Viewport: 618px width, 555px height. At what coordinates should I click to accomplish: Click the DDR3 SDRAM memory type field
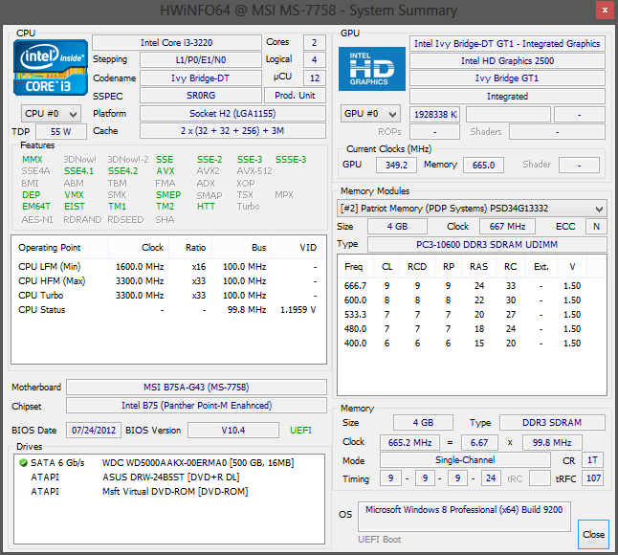point(552,423)
